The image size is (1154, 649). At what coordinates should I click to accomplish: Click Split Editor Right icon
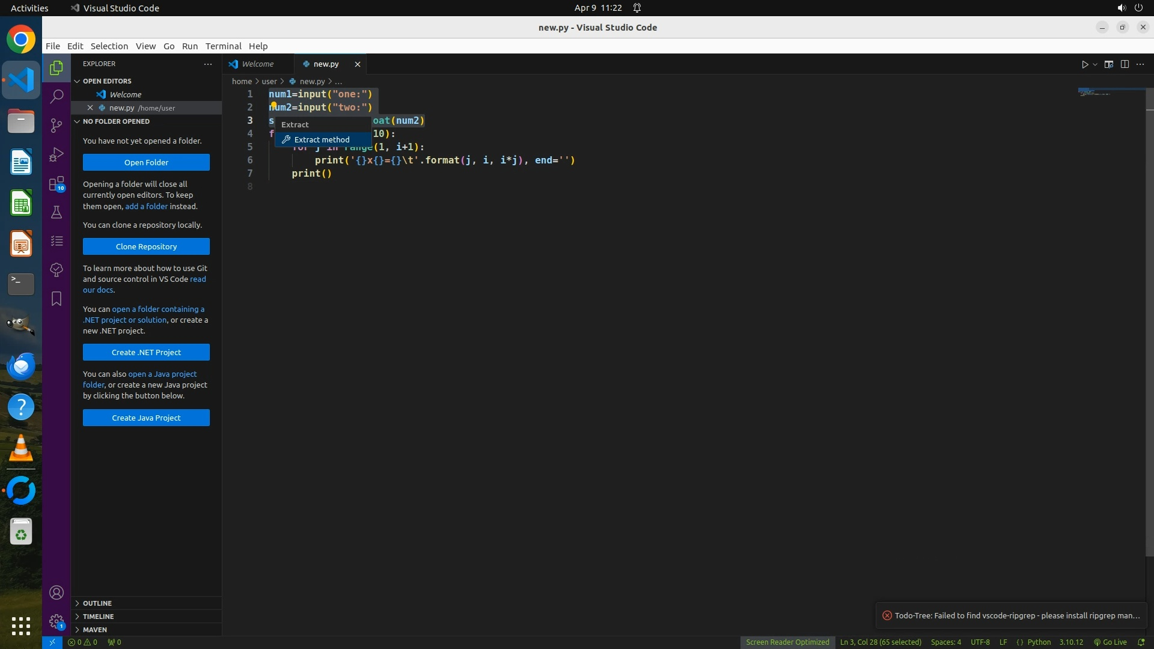1125,64
